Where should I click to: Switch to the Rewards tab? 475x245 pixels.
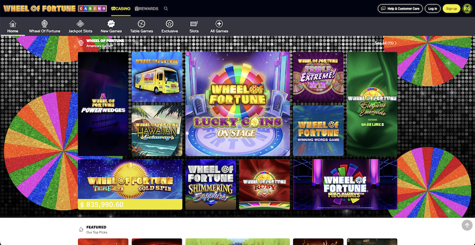tap(146, 9)
